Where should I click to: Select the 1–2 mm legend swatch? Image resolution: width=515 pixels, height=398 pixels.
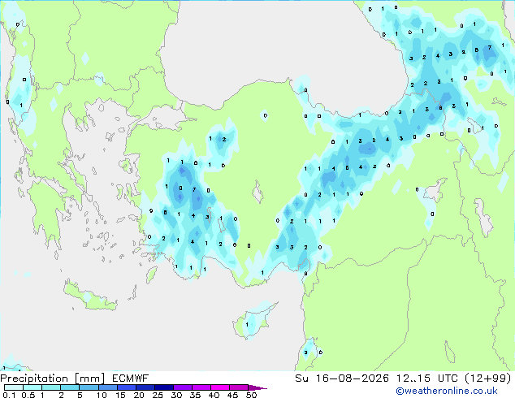click(51, 387)
